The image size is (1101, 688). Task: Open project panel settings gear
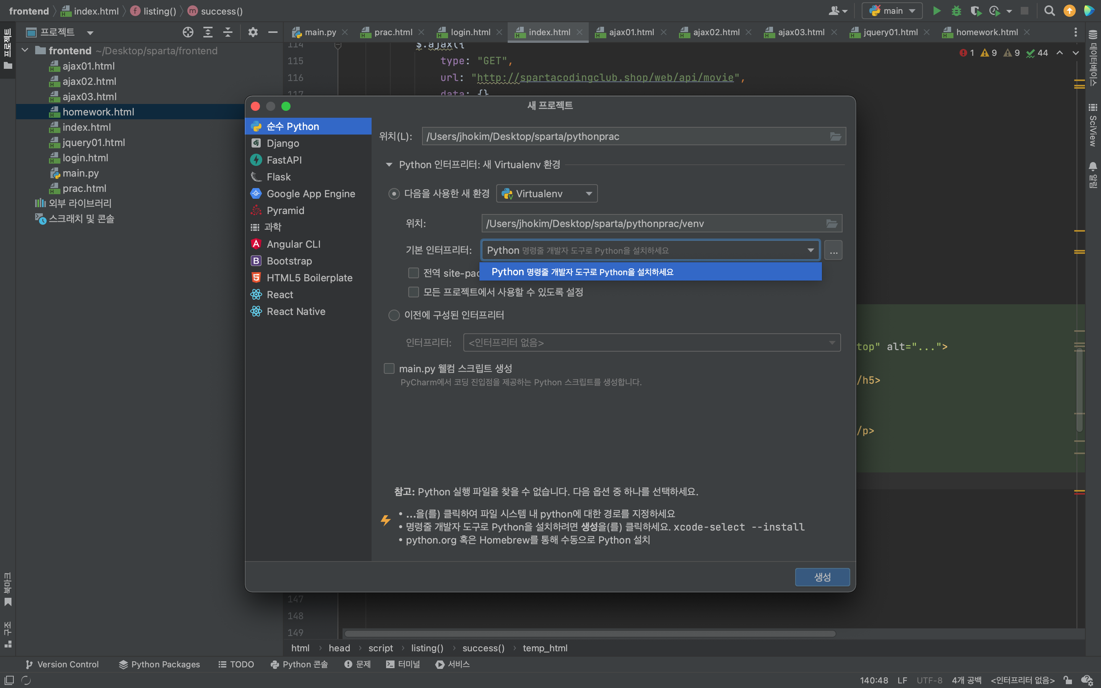(x=253, y=32)
